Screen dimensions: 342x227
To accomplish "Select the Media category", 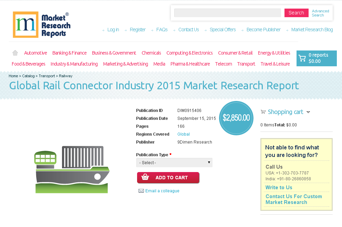I will click(159, 64).
